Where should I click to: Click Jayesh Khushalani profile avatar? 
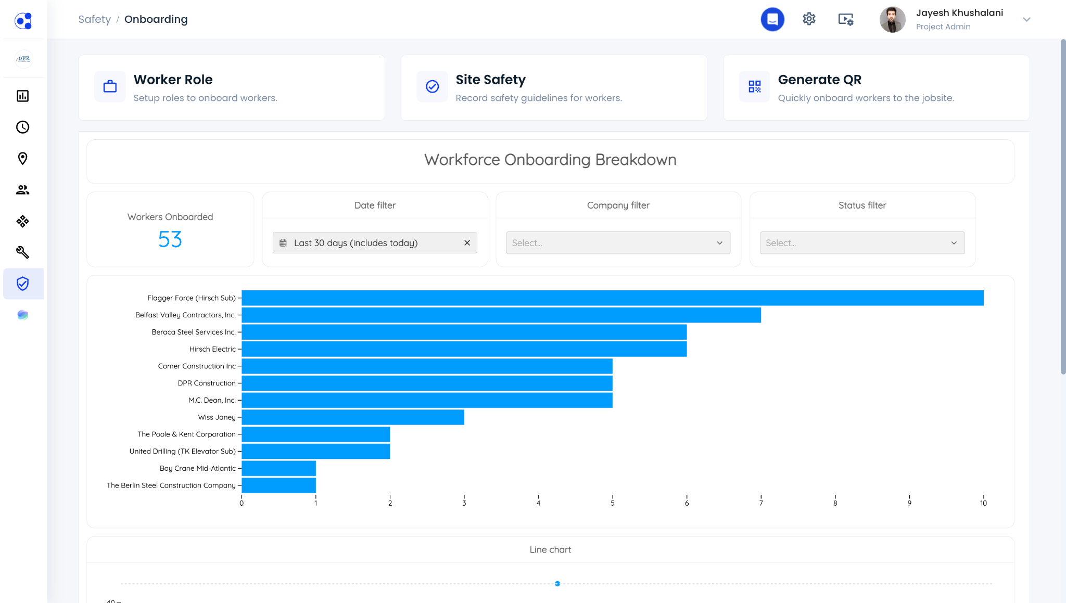(x=893, y=19)
